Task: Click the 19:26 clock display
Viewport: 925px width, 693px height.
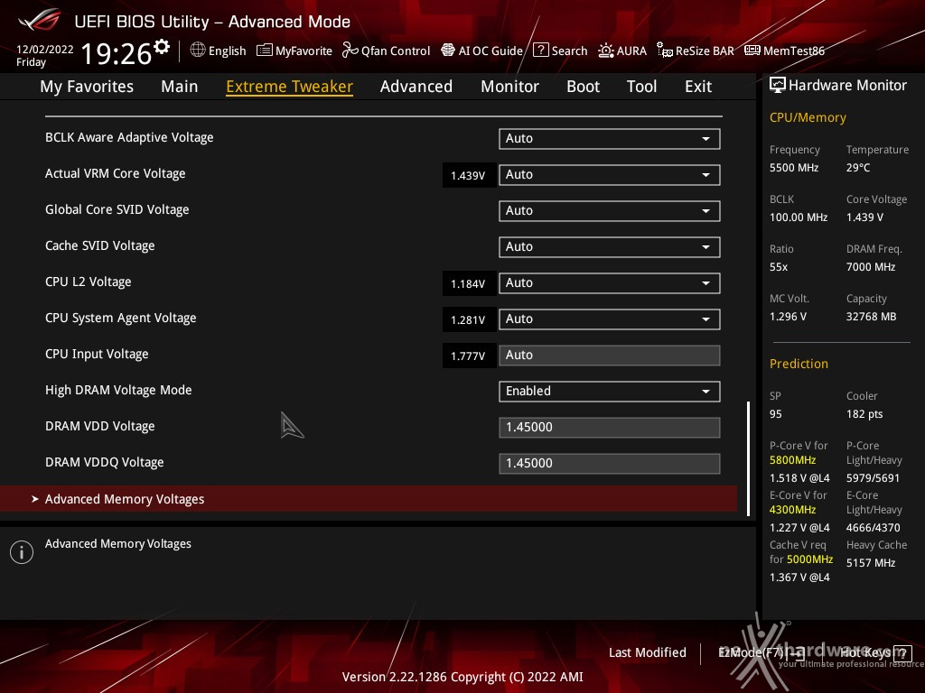Action: click(117, 53)
